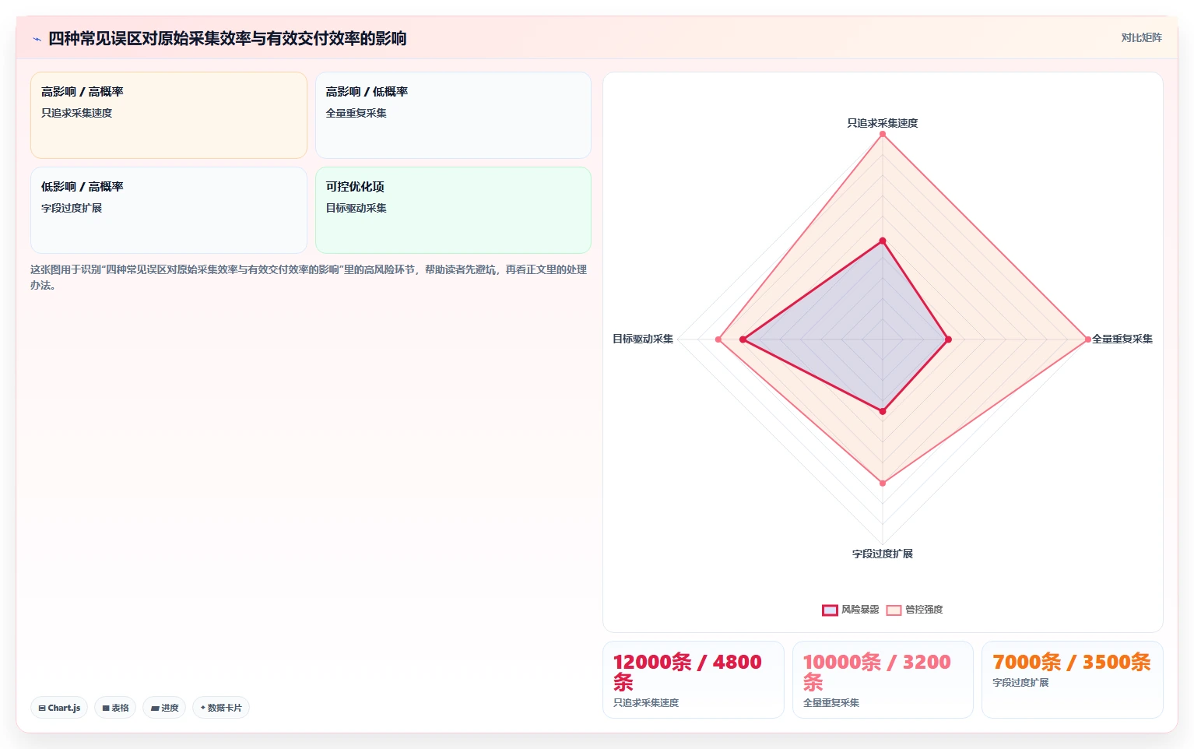1194x749 pixels.
Task: Click the Chart.js tag chip
Action: [x=59, y=708]
